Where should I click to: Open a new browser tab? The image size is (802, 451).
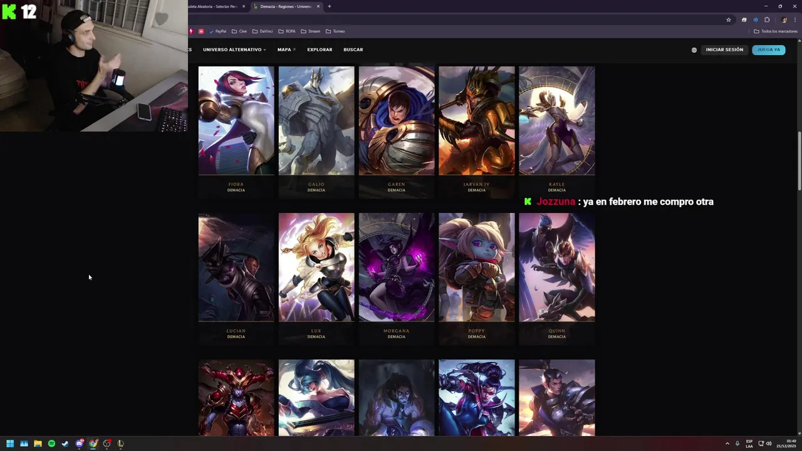click(330, 6)
